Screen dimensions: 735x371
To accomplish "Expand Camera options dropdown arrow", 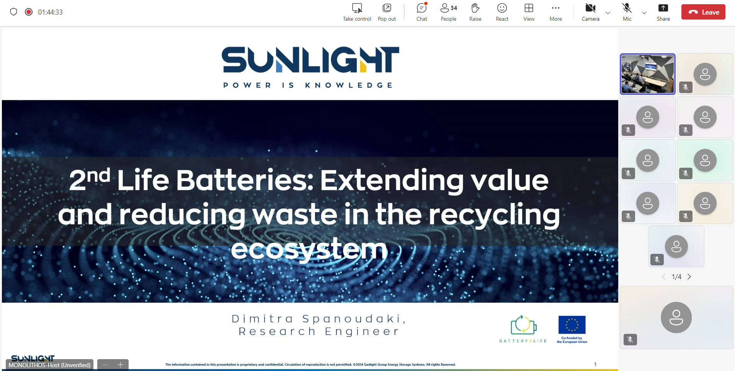I will [x=608, y=13].
